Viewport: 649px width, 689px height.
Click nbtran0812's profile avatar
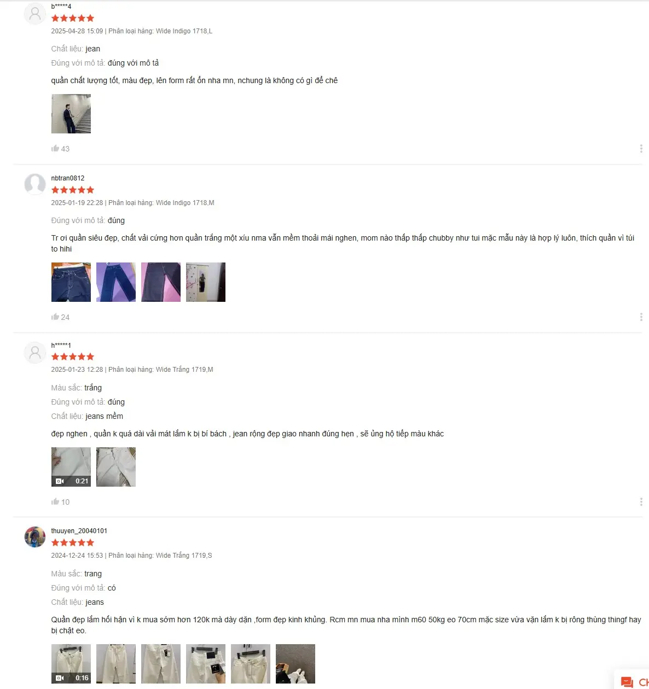pos(35,184)
